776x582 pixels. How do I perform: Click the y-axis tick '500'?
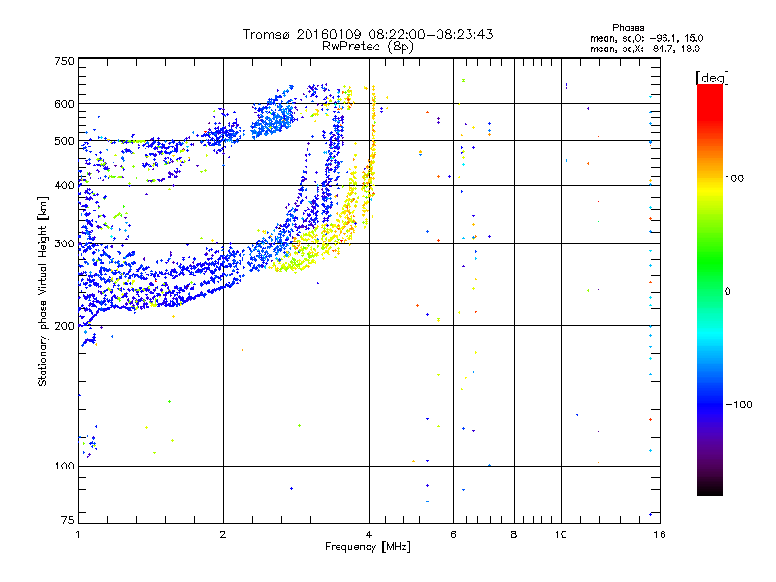[64, 141]
